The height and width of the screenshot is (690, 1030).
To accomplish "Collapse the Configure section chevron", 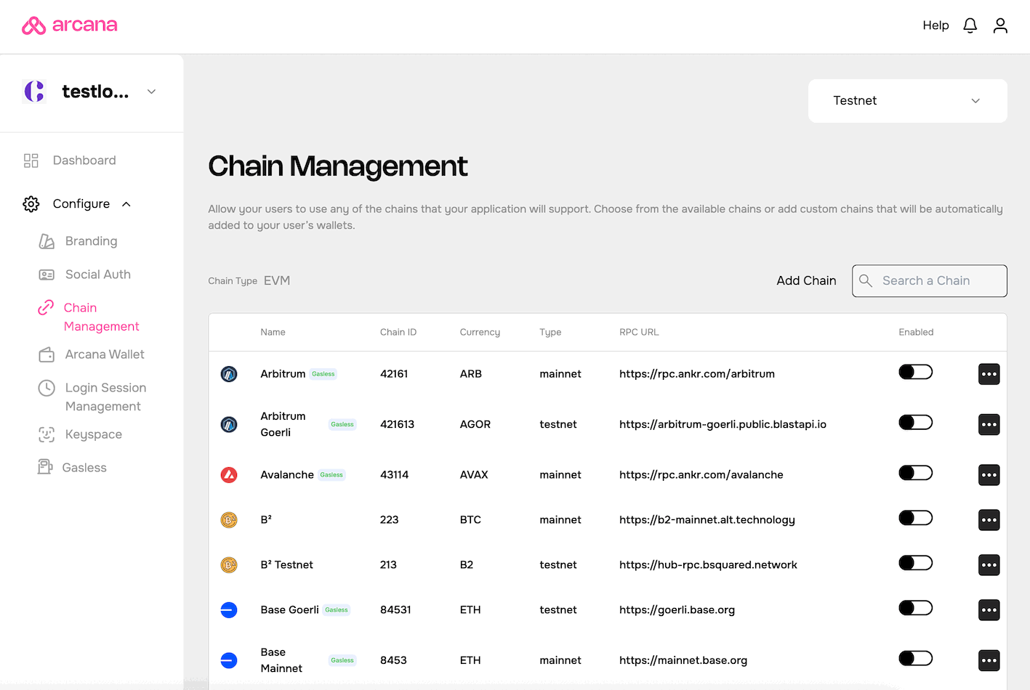I will (126, 204).
